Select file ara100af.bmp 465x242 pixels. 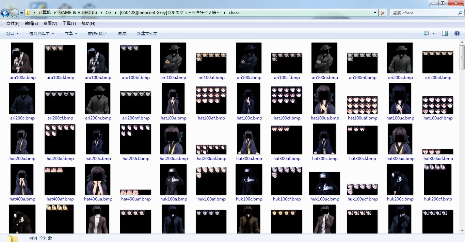(x=60, y=59)
